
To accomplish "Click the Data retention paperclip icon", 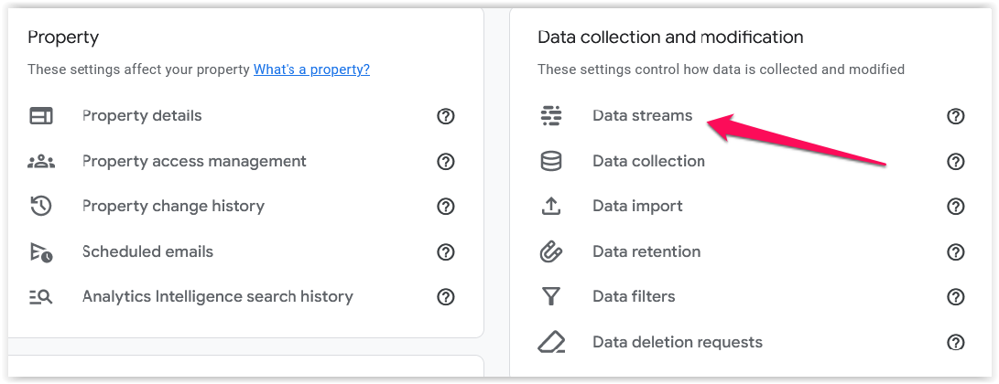I will (550, 251).
